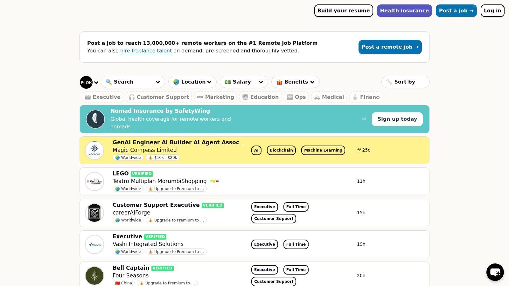Open the Customer Support Executive job title
Image resolution: width=509 pixels, height=286 pixels.
coord(156,205)
